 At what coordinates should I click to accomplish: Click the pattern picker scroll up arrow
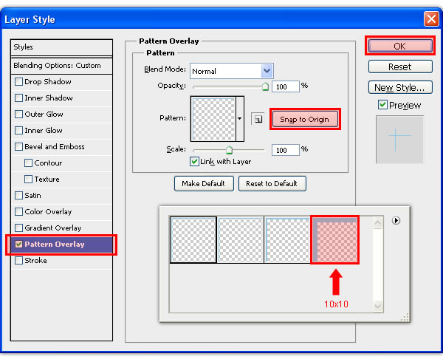(377, 222)
